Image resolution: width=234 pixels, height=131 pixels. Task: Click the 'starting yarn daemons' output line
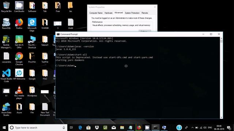pos(70,60)
